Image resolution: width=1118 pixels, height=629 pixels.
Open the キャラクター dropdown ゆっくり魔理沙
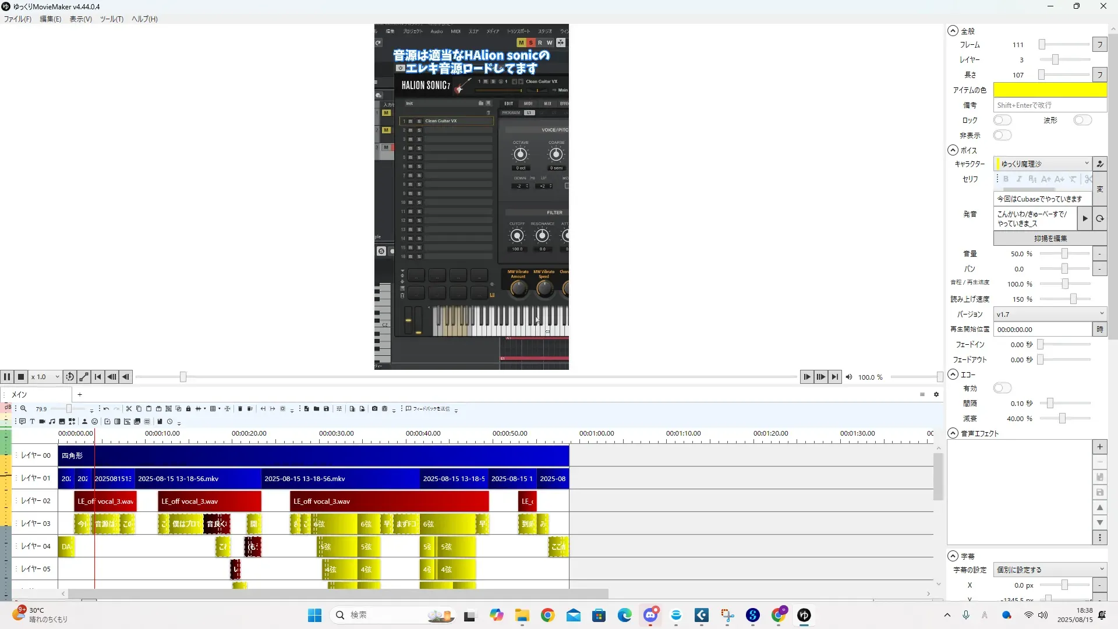(1042, 164)
